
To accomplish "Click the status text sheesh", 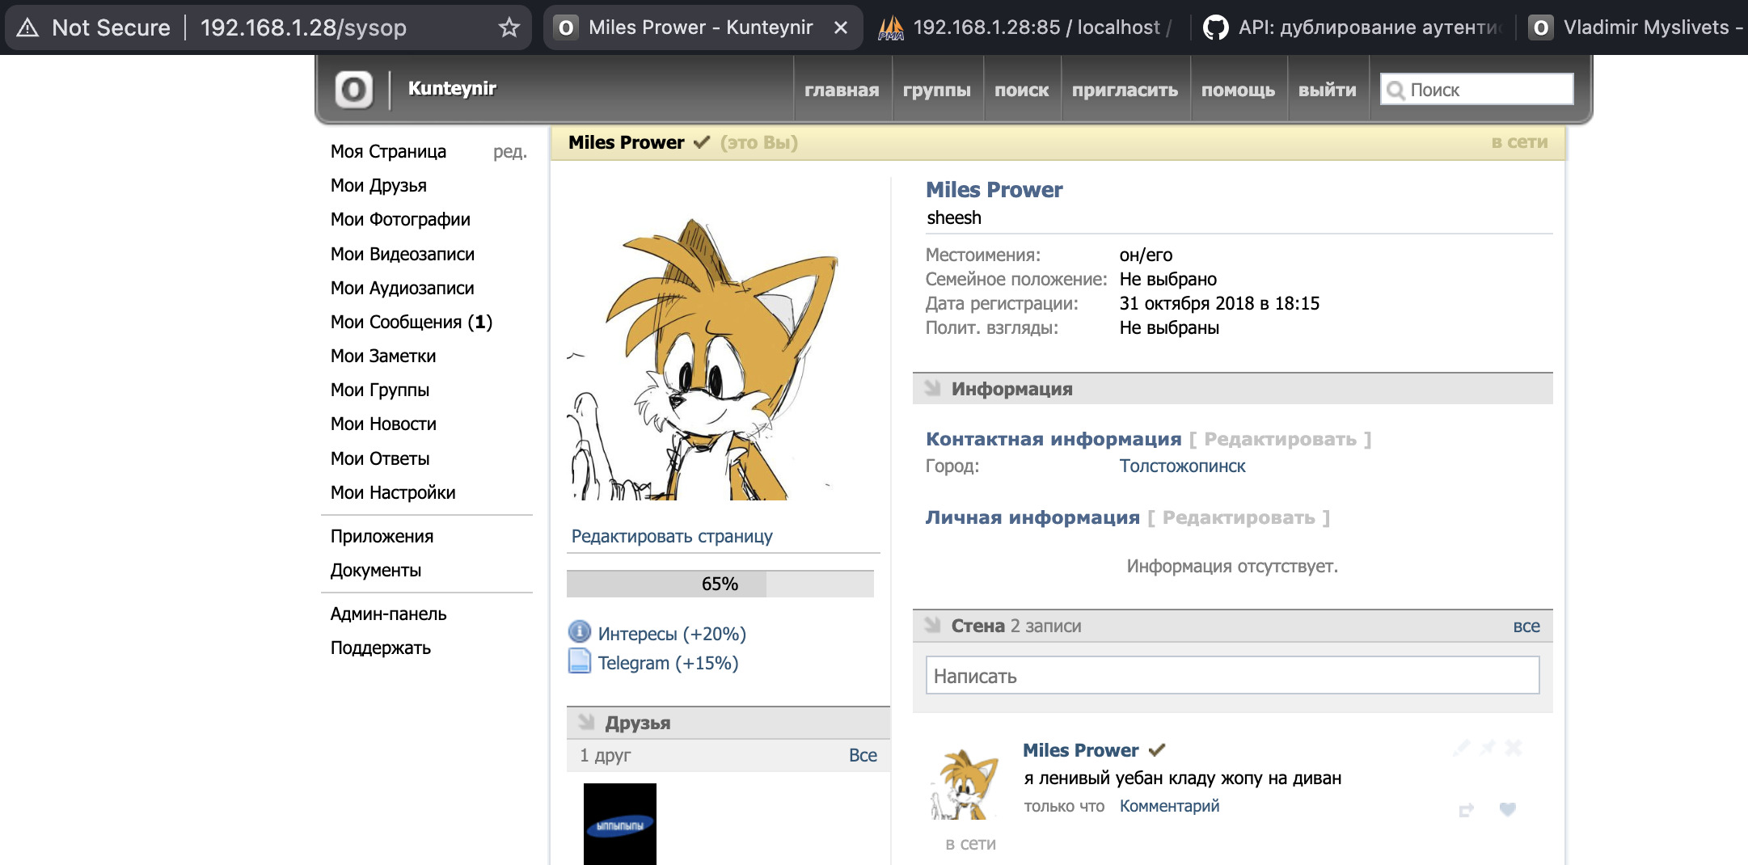I will [954, 217].
